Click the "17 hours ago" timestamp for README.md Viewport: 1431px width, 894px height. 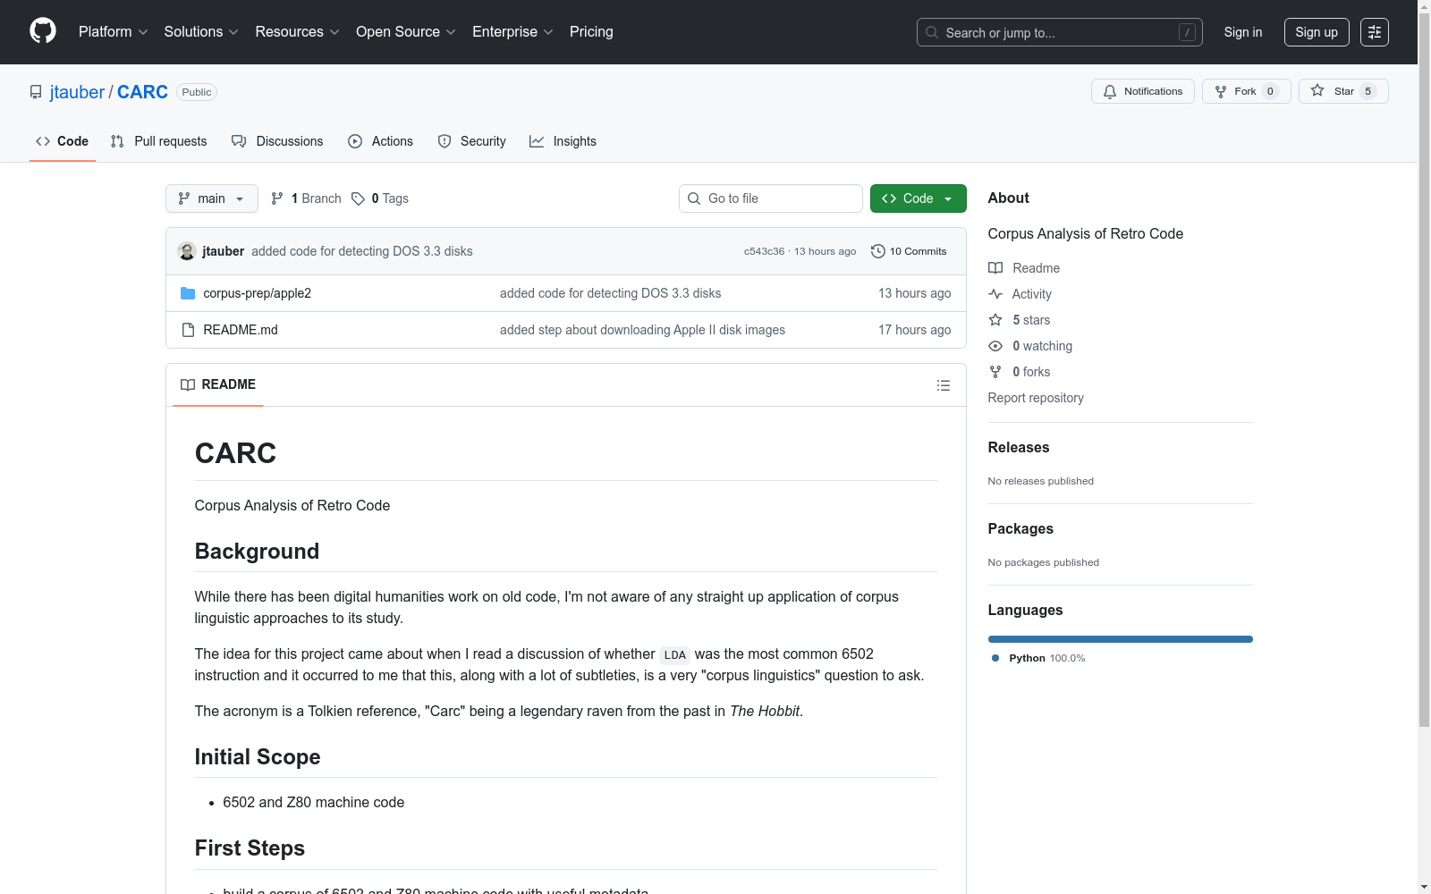coord(915,330)
